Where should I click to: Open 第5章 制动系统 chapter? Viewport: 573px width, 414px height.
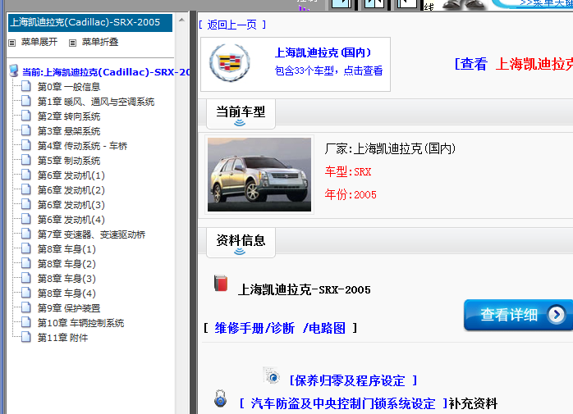69,161
